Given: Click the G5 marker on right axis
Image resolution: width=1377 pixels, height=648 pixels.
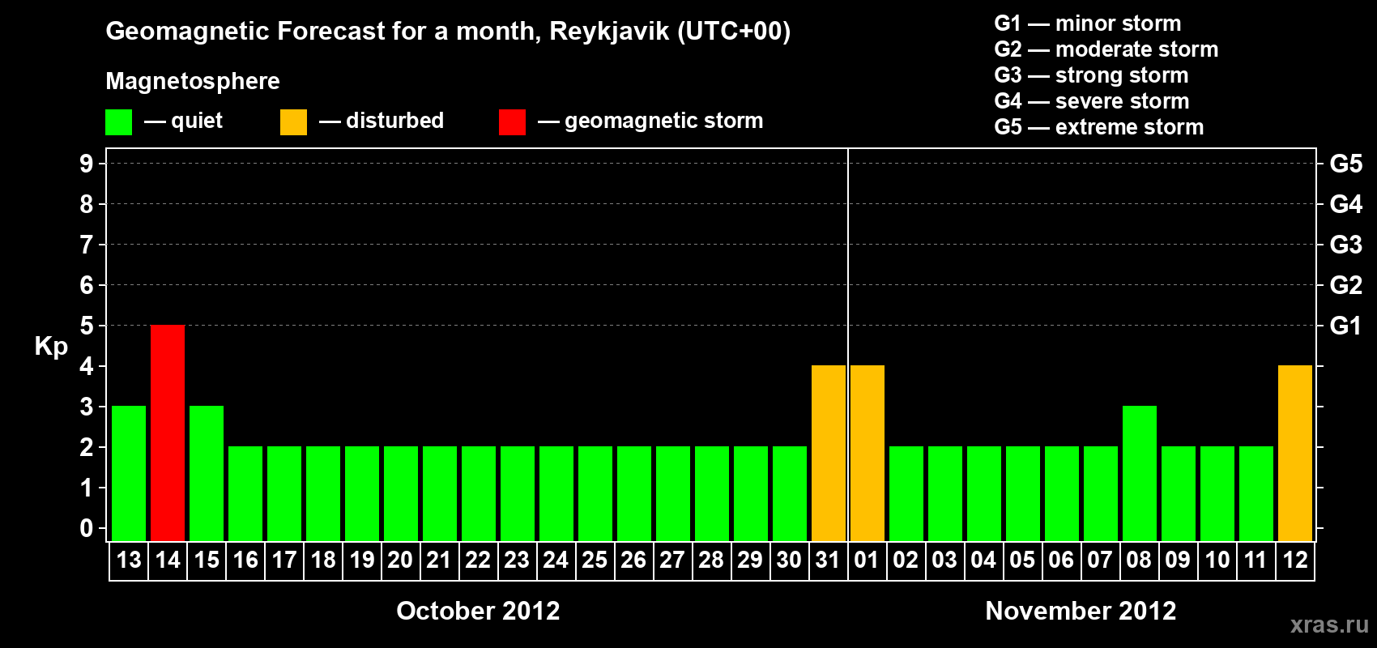Looking at the screenshot, I should 1345,164.
